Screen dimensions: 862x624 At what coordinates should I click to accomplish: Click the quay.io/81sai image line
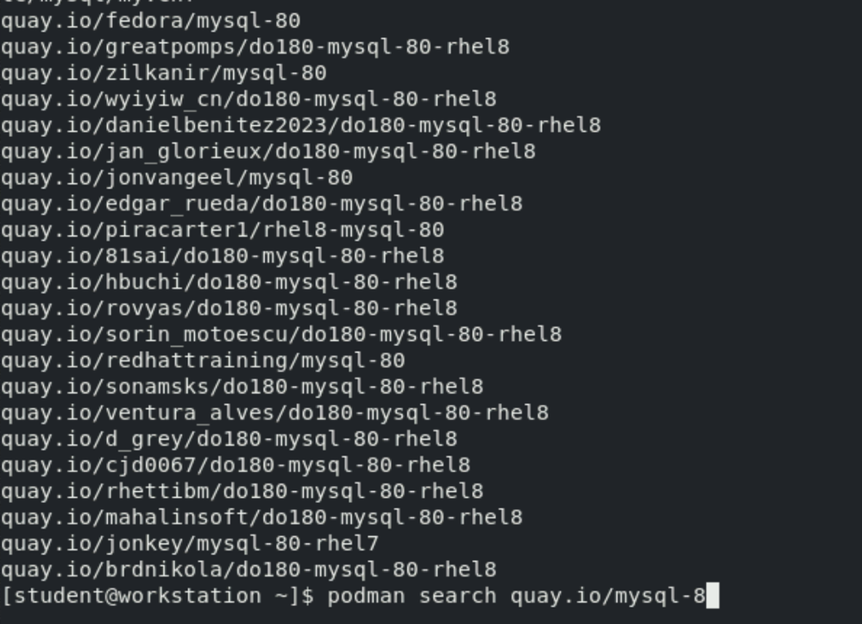(222, 255)
